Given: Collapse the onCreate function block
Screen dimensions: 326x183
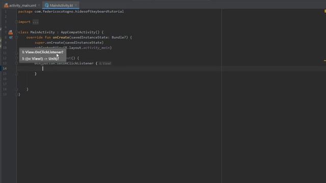Looking at the screenshot, I should coord(17,37).
